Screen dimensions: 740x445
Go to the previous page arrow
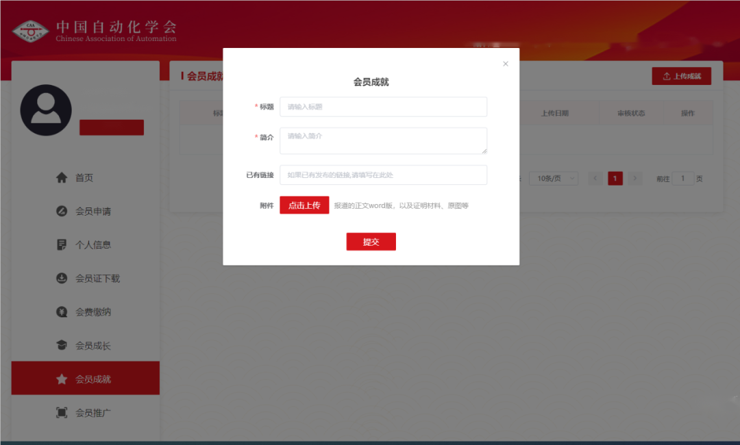pos(595,179)
